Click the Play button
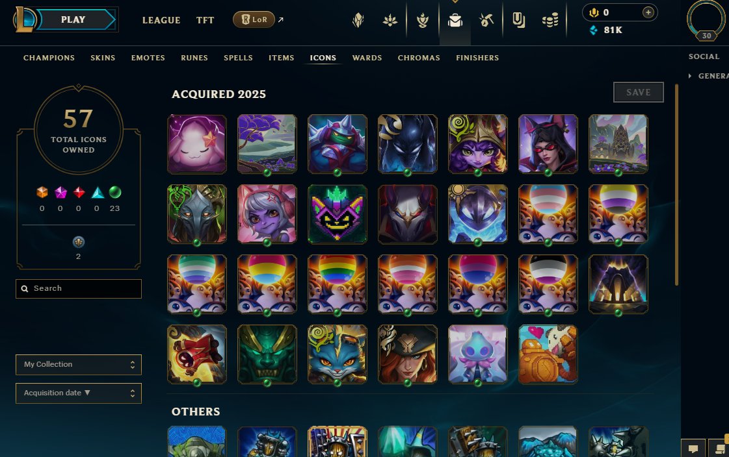729x457 pixels. (x=73, y=19)
